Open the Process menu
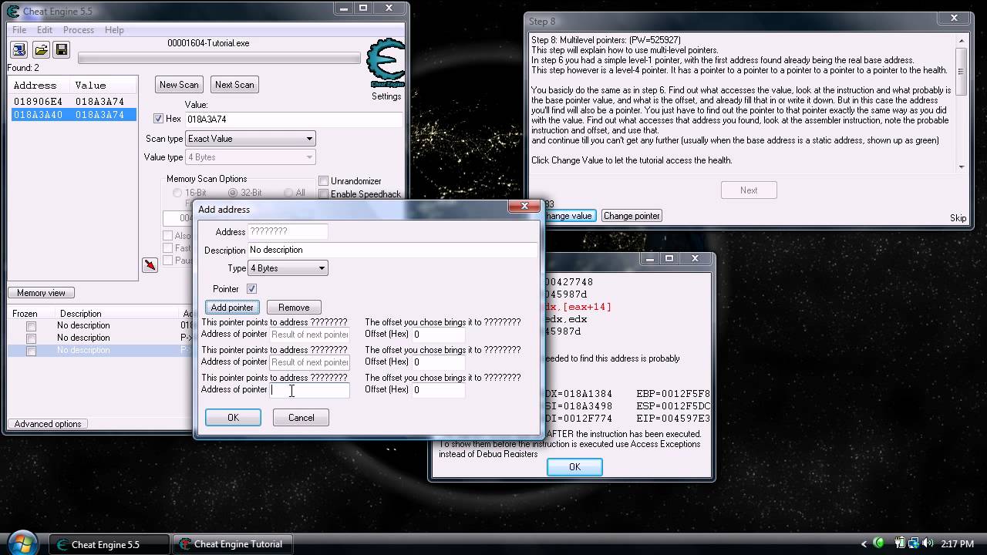Viewport: 987px width, 555px height. click(79, 30)
